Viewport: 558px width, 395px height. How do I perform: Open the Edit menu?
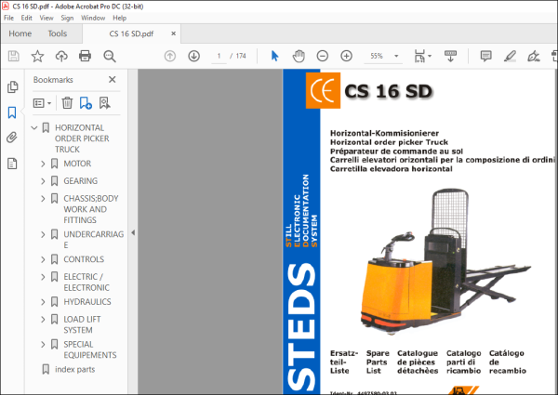point(26,18)
